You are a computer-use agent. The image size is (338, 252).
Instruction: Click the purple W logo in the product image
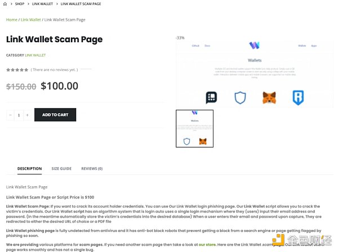click(x=255, y=46)
